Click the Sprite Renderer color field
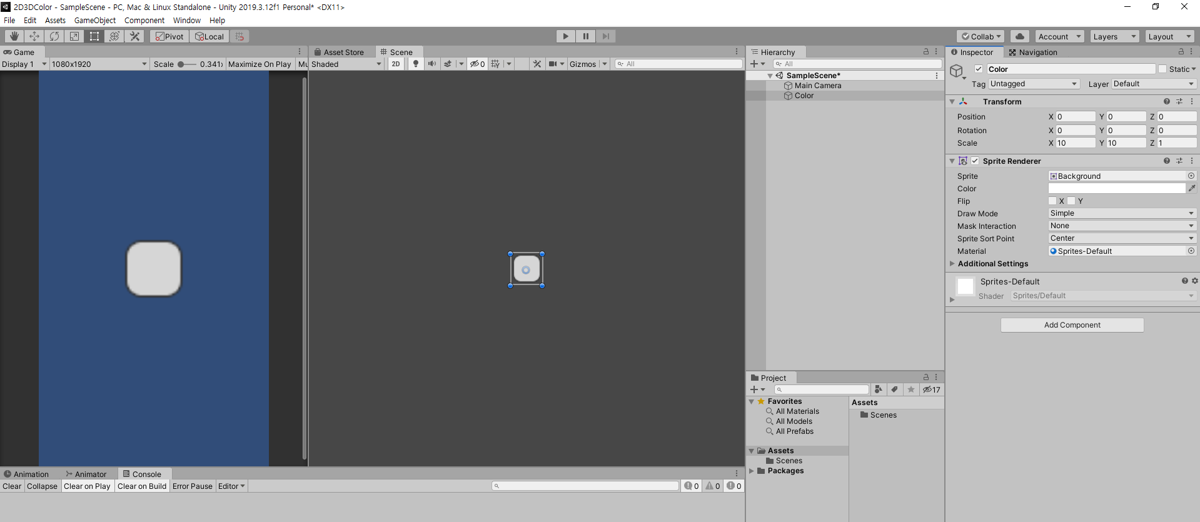This screenshot has width=1200, height=522. 1117,188
